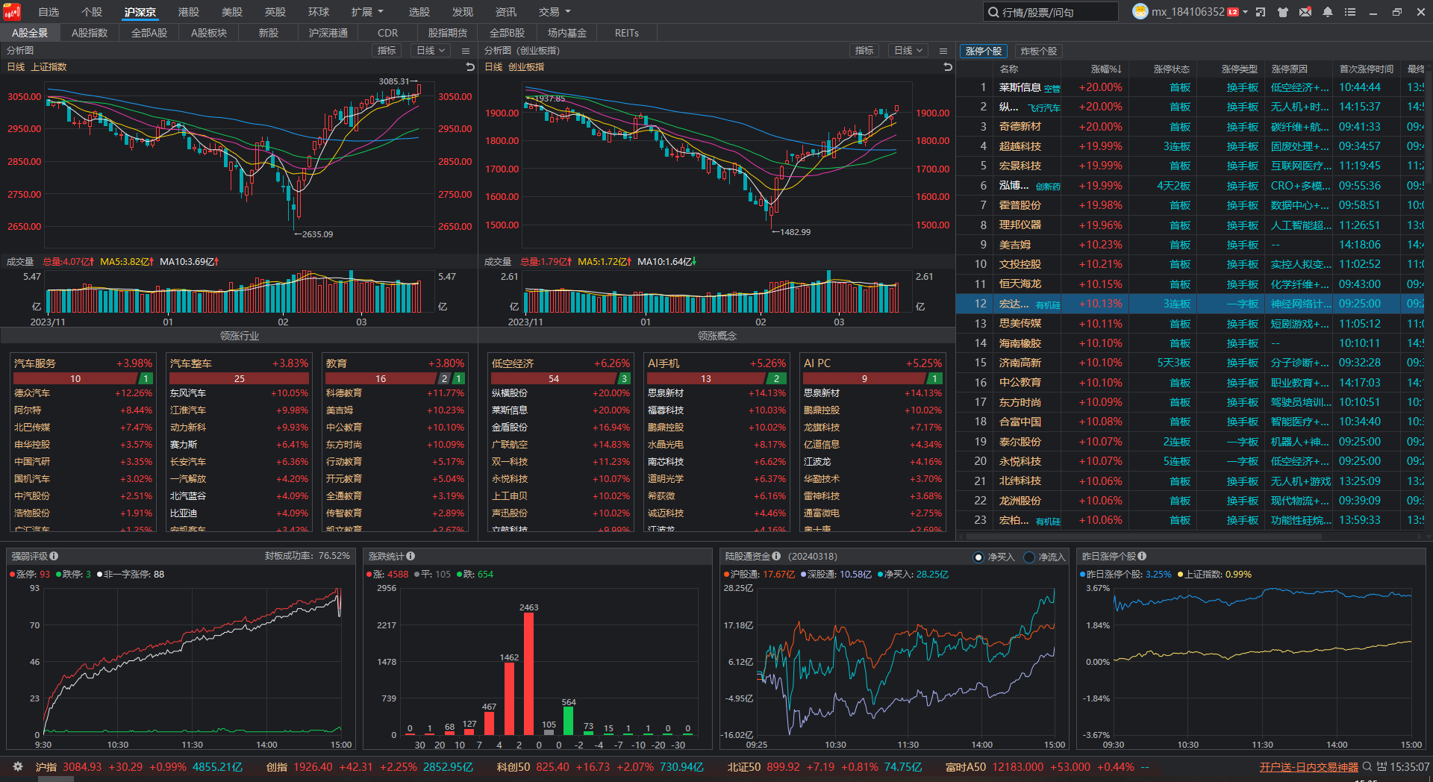
Task: Toggle the 炸板个股 view button
Action: point(1038,51)
